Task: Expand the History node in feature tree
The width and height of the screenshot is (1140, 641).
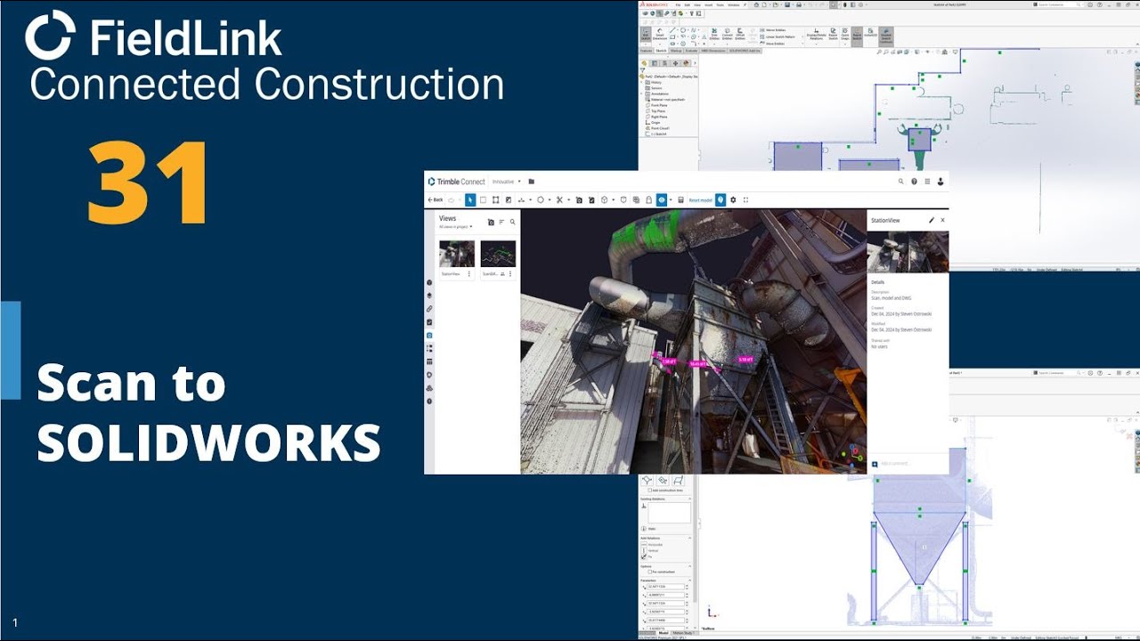Action: [x=641, y=82]
